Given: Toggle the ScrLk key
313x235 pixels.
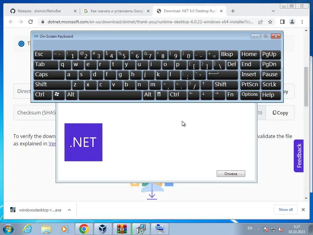Looking at the screenshot, I should coord(271,85).
